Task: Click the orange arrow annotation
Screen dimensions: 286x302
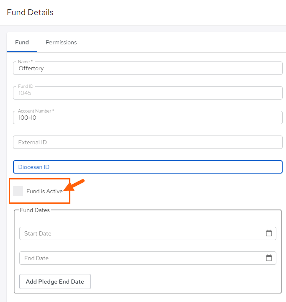Action: [x=74, y=185]
